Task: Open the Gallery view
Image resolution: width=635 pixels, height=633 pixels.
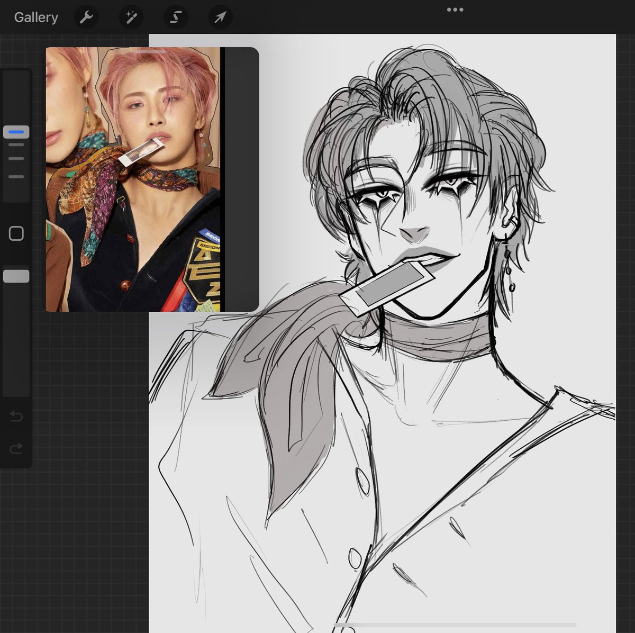Action: [x=36, y=17]
